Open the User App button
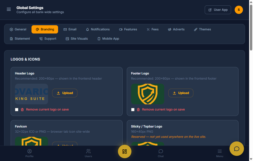 218,10
